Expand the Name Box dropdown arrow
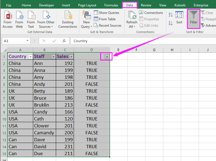 [27, 41]
